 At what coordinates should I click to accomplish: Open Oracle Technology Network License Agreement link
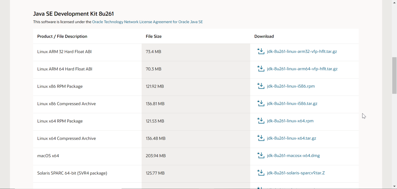tap(147, 22)
